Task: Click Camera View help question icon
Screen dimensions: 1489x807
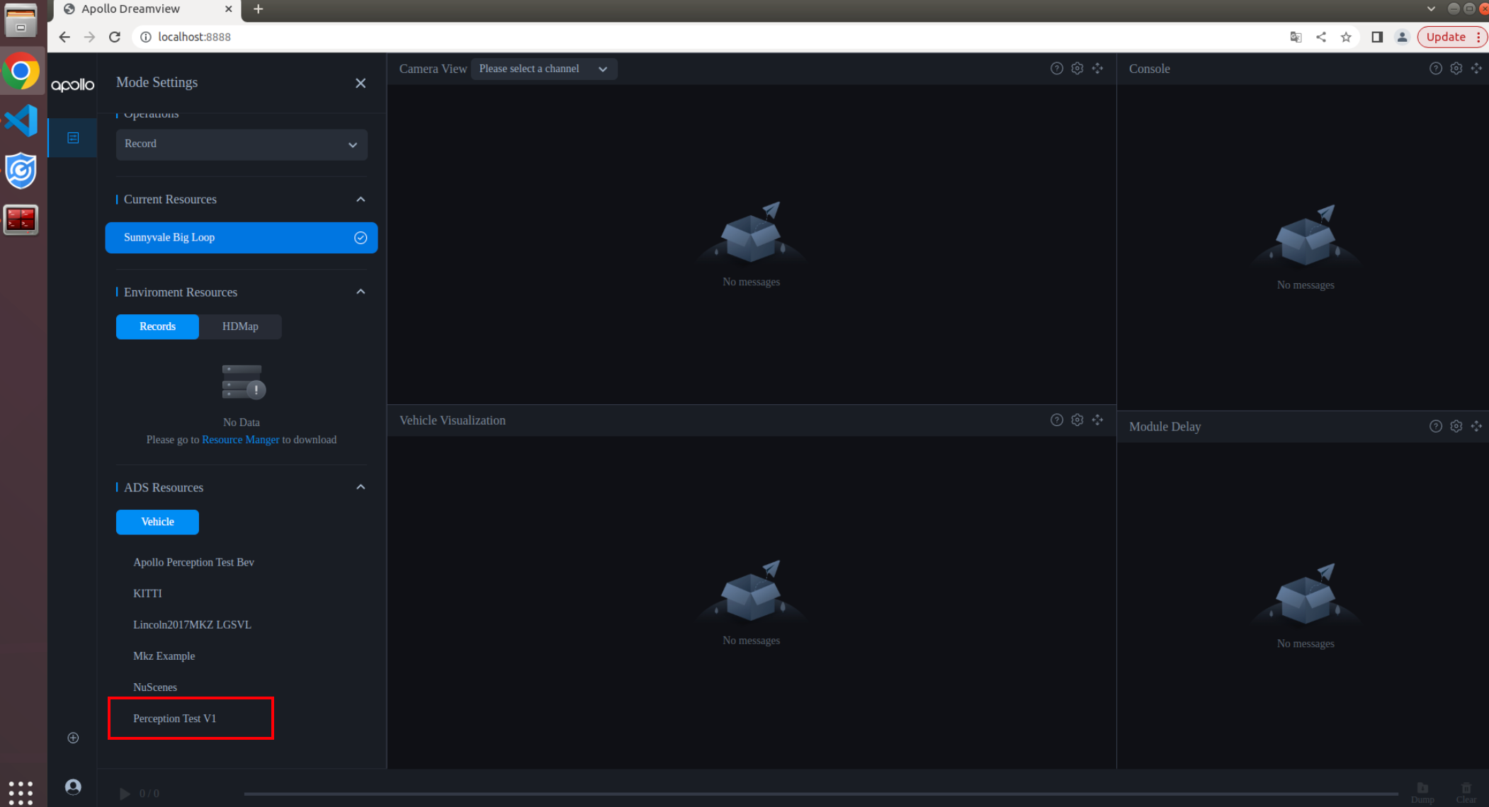Action: pyautogui.click(x=1056, y=69)
